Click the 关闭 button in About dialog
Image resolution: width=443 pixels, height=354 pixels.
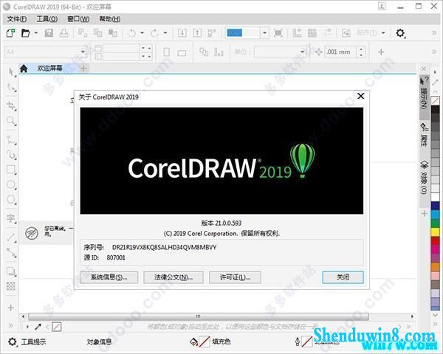pyautogui.click(x=343, y=277)
